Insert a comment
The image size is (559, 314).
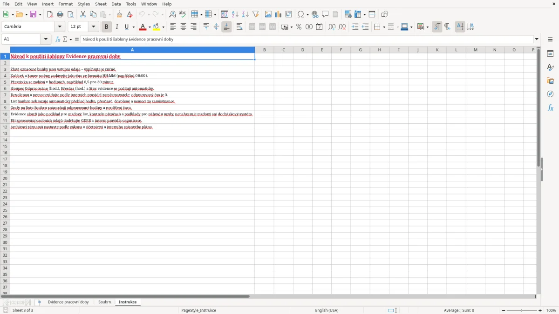(325, 14)
